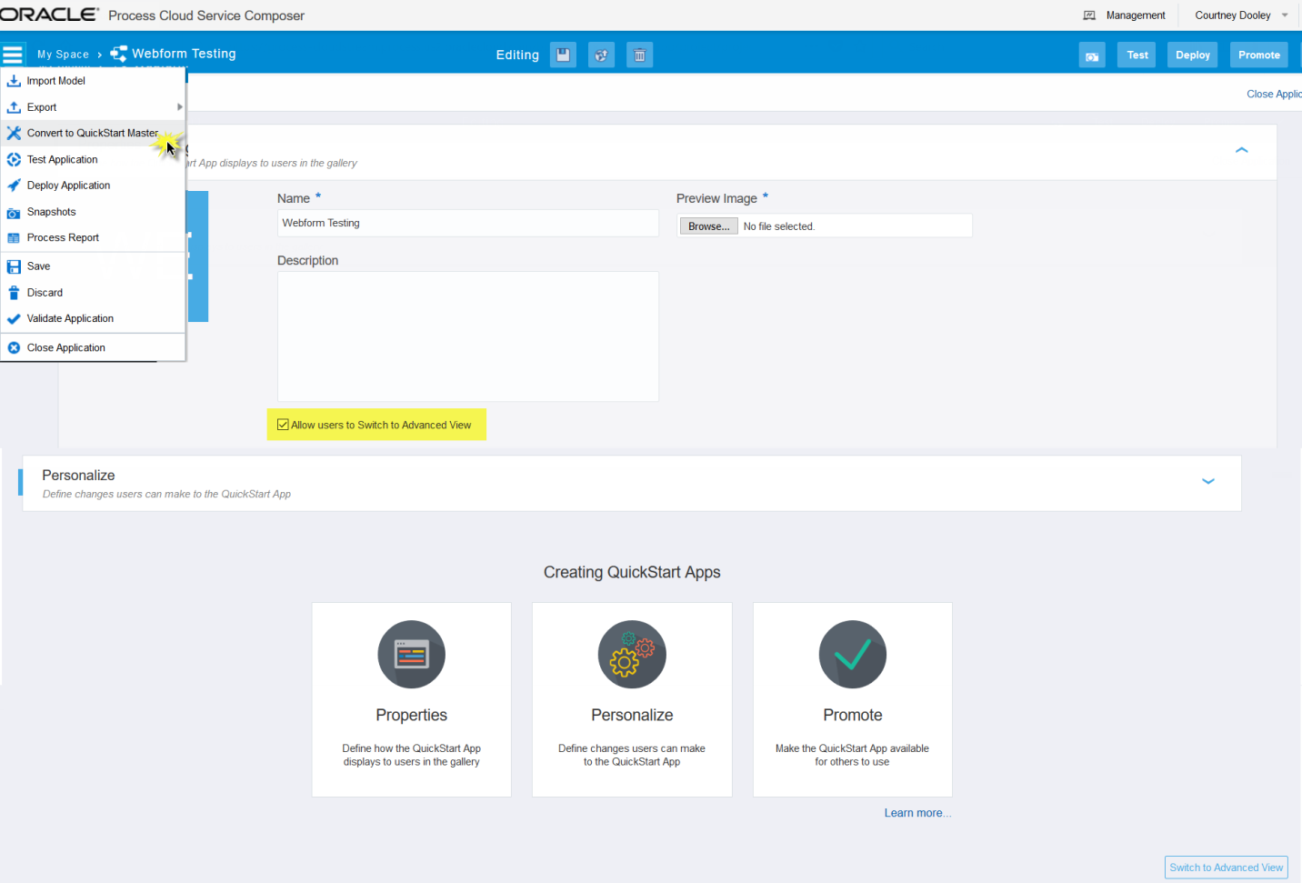
Task: Click the Export upload icon in menu
Action: [14, 107]
